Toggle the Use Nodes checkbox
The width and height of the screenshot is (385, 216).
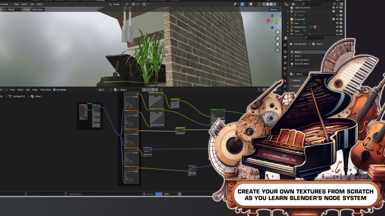[x=54, y=90]
